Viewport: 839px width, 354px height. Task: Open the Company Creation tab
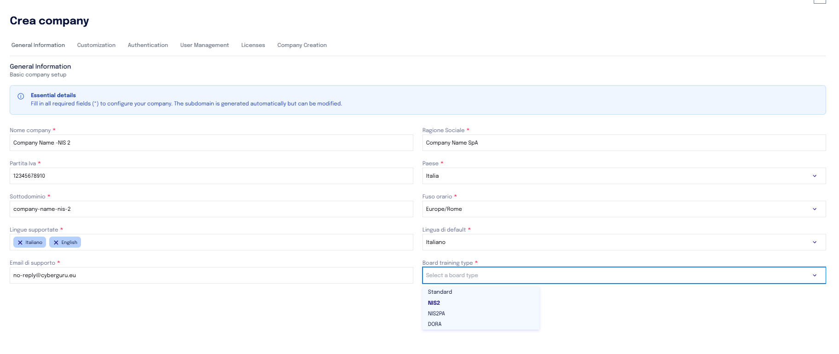click(x=302, y=45)
